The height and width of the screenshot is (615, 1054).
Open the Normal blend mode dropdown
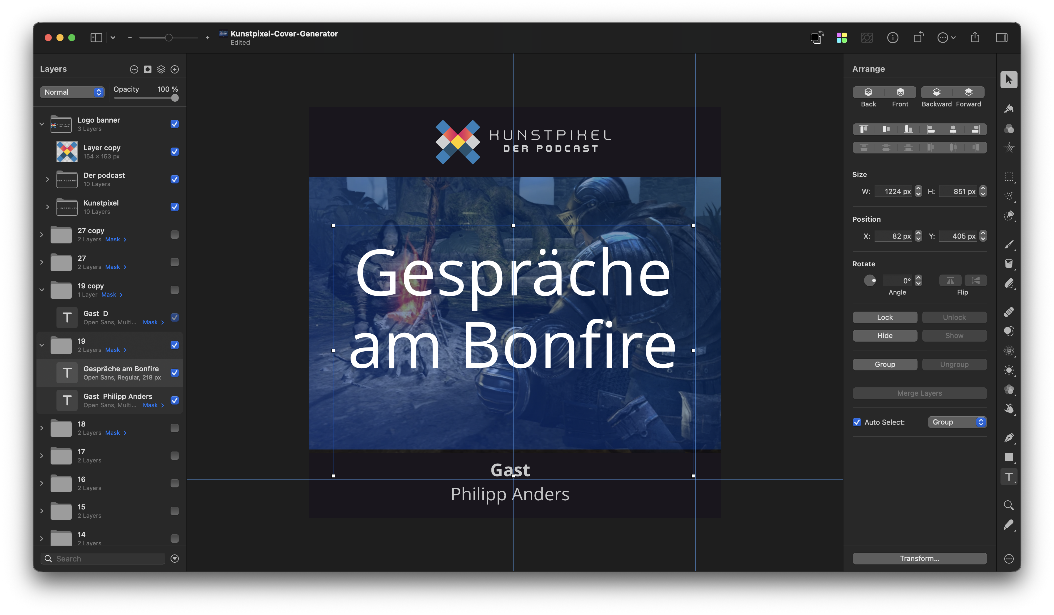point(72,92)
